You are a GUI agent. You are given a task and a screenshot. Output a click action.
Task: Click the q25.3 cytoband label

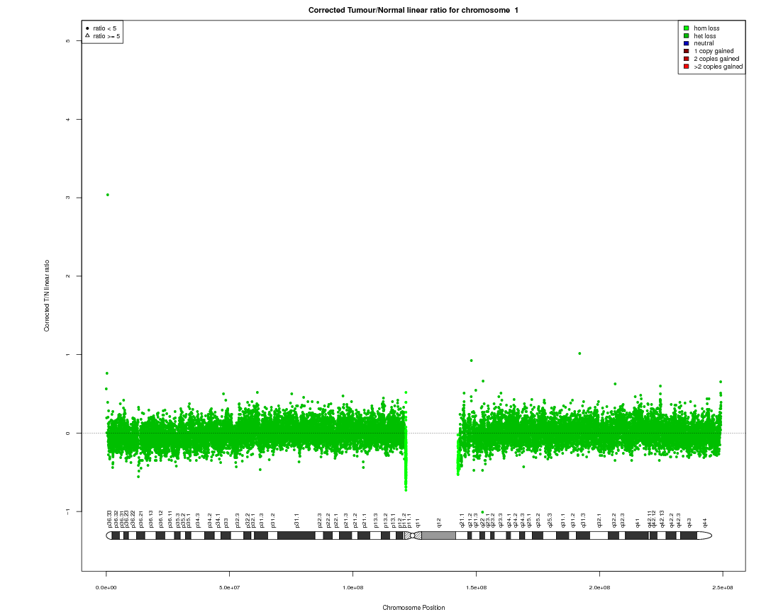click(550, 520)
